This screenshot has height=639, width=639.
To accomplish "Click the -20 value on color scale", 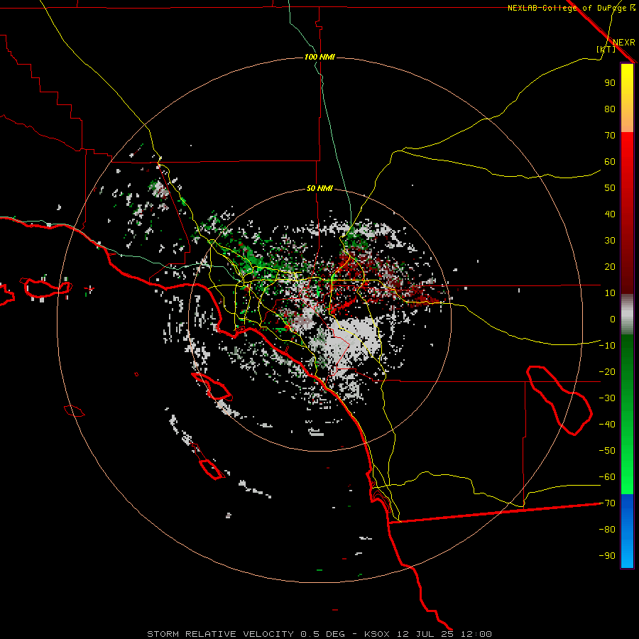I will 607,371.
